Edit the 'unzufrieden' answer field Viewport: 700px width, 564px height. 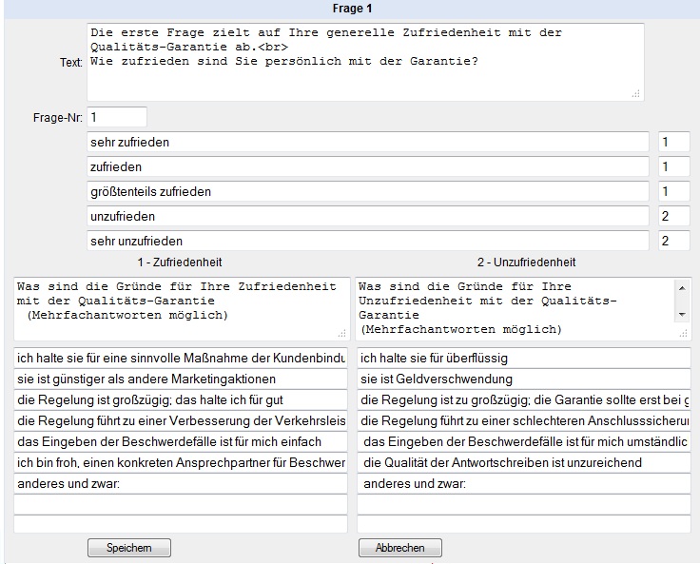coord(368,216)
